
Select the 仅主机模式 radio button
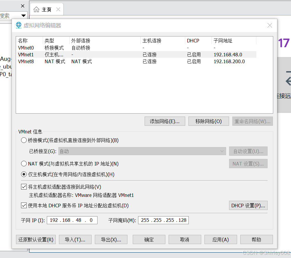(x=24, y=174)
